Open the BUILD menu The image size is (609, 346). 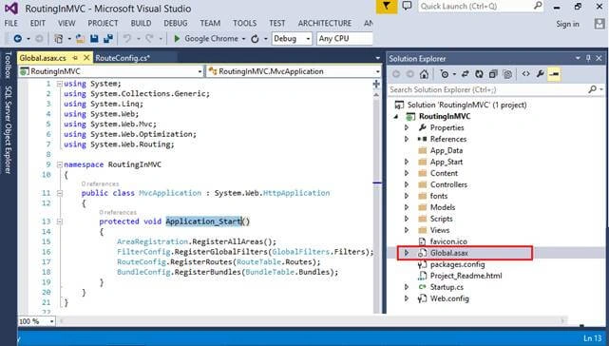click(x=141, y=24)
